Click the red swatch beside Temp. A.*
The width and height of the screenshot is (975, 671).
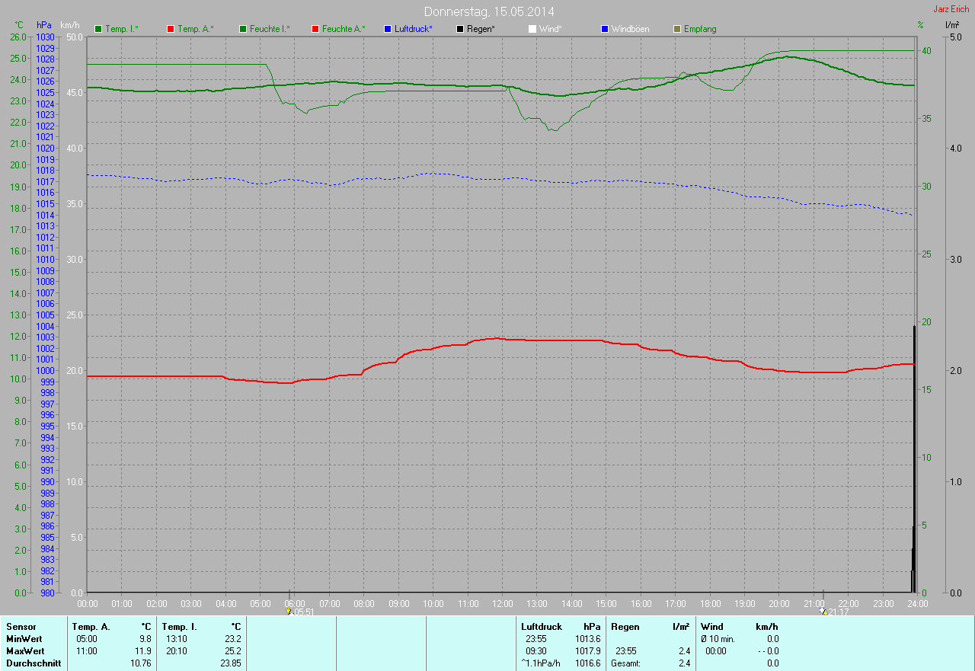(x=171, y=29)
